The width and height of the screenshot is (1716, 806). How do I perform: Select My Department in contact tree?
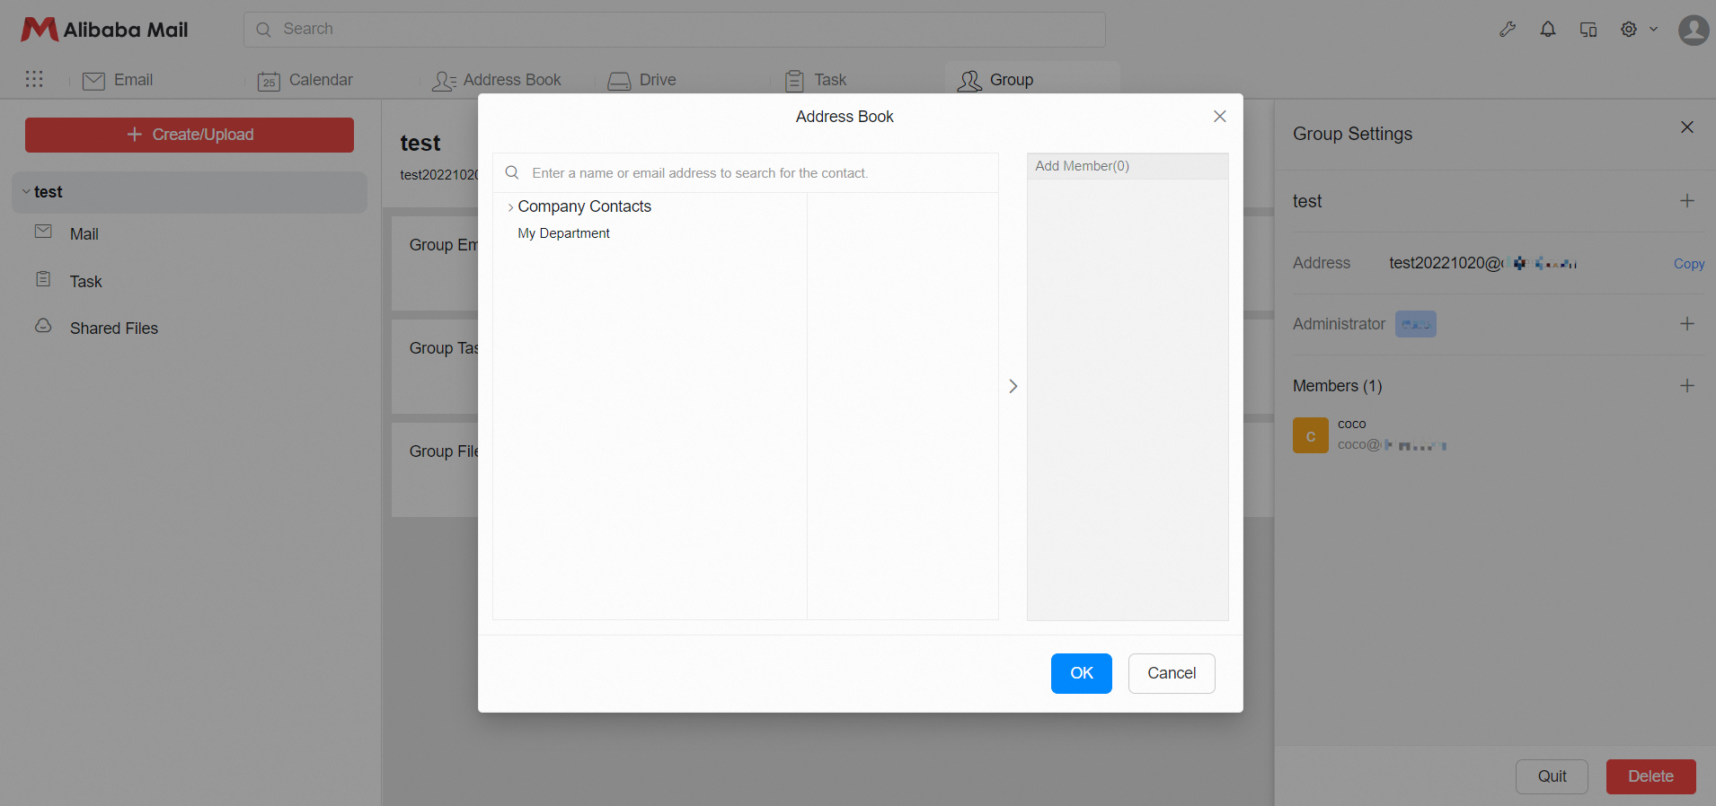564,233
